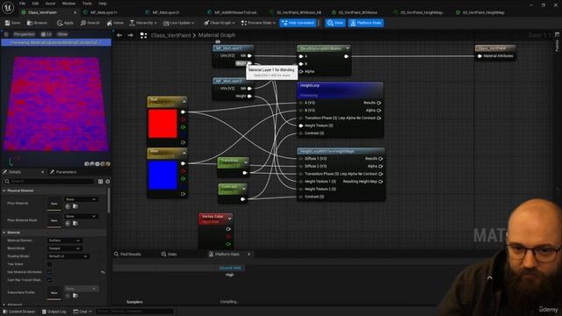This screenshot has height=316, width=562.
Task: Toggle Details panel property matrix grid icon
Action: click(x=100, y=182)
